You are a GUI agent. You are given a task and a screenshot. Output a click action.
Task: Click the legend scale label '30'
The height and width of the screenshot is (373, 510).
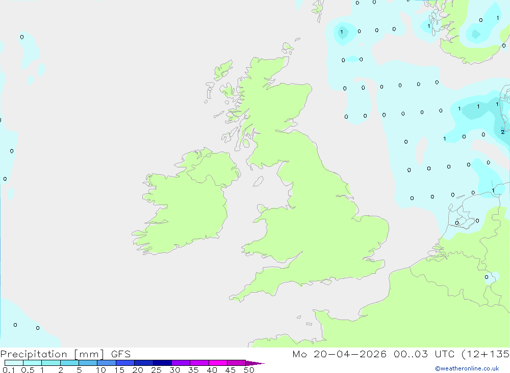[x=175, y=370]
